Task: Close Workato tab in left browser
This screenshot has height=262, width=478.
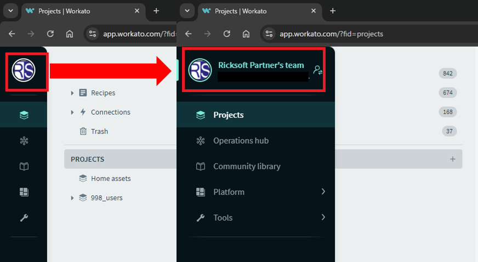Action: point(137,11)
